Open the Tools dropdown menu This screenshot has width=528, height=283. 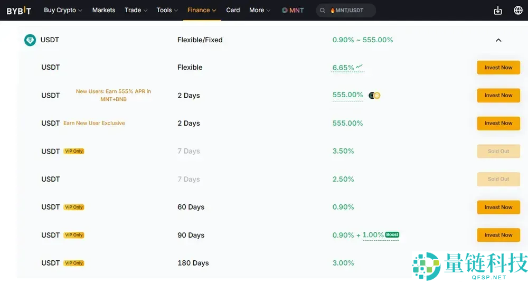[x=167, y=10]
